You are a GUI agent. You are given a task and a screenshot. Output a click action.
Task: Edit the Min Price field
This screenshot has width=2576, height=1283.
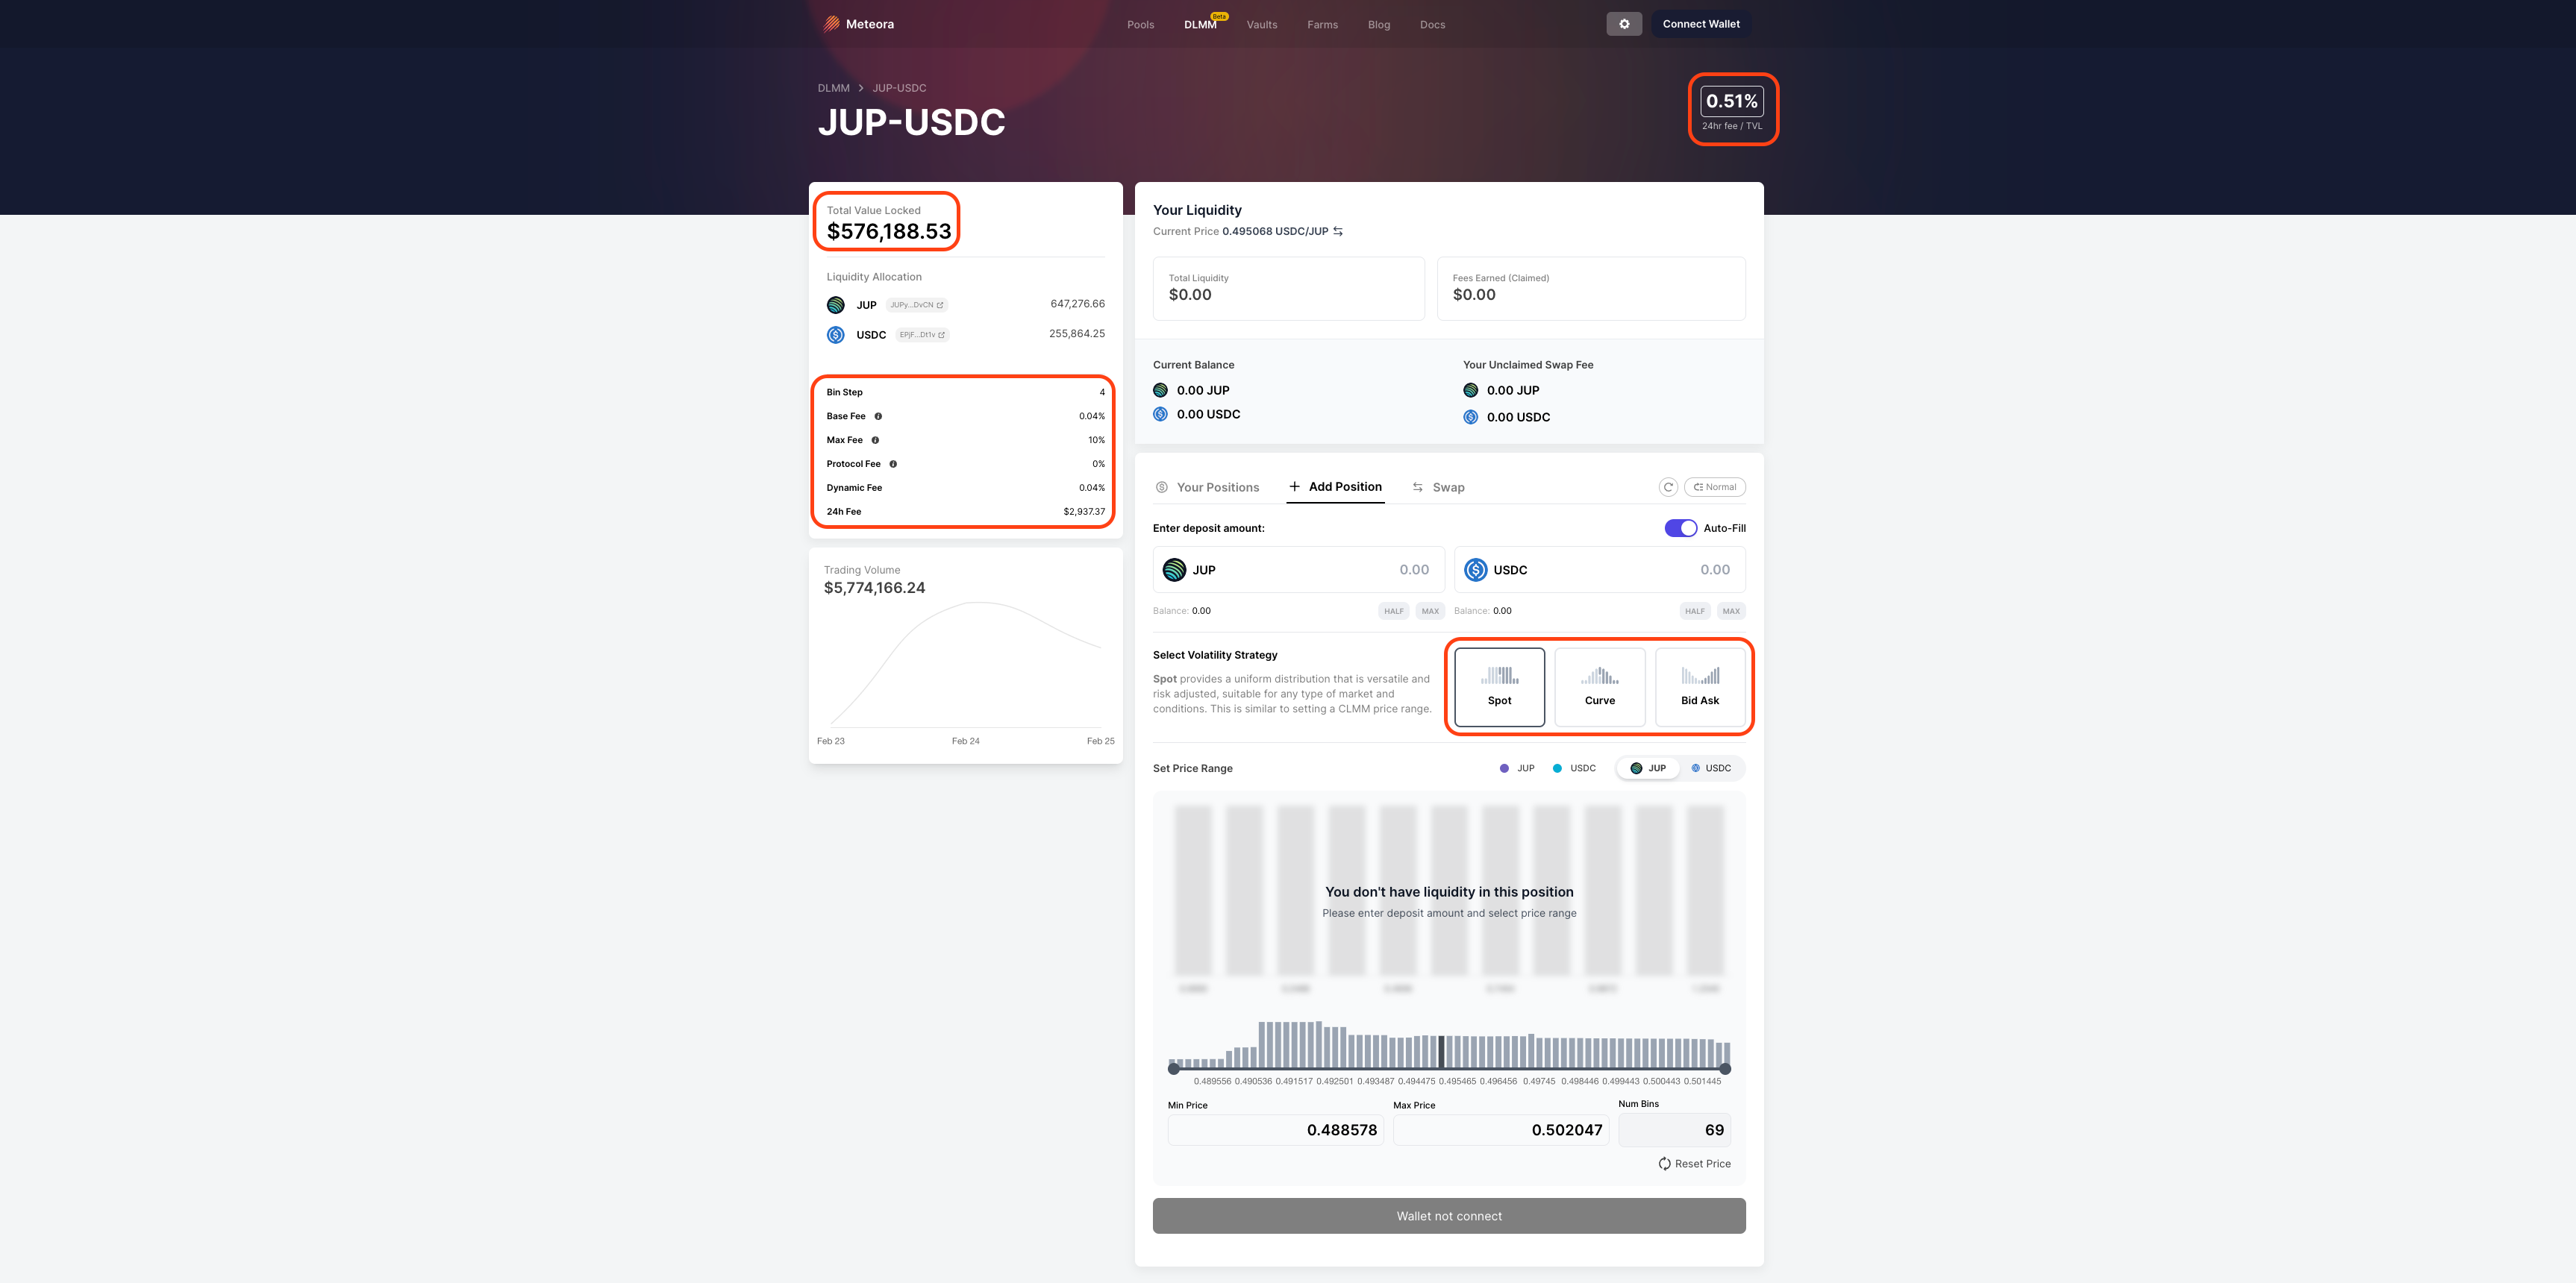(1276, 1130)
